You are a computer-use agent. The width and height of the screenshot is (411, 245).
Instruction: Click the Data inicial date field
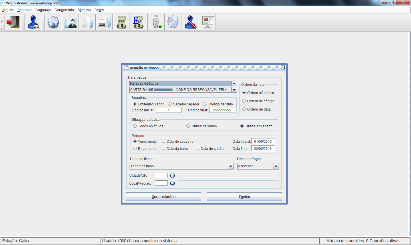(x=263, y=142)
